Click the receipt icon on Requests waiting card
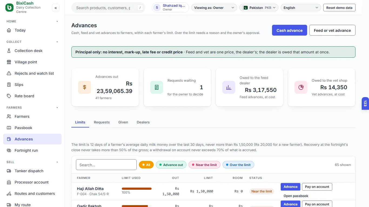 [157, 87]
